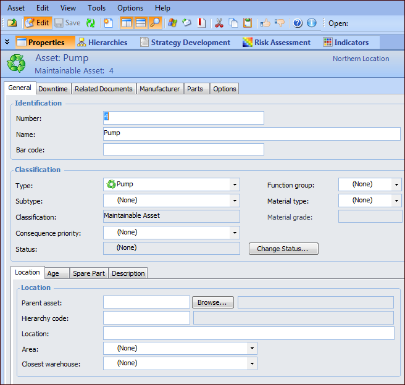Click the Bar code input field
This screenshot has height=385, width=405.
pyautogui.click(x=183, y=149)
